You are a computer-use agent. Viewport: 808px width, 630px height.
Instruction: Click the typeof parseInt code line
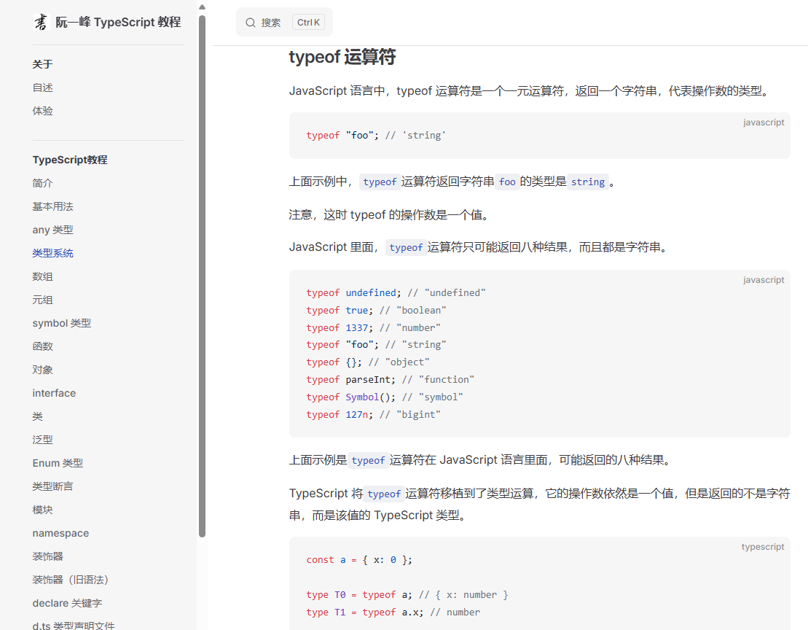[390, 379]
